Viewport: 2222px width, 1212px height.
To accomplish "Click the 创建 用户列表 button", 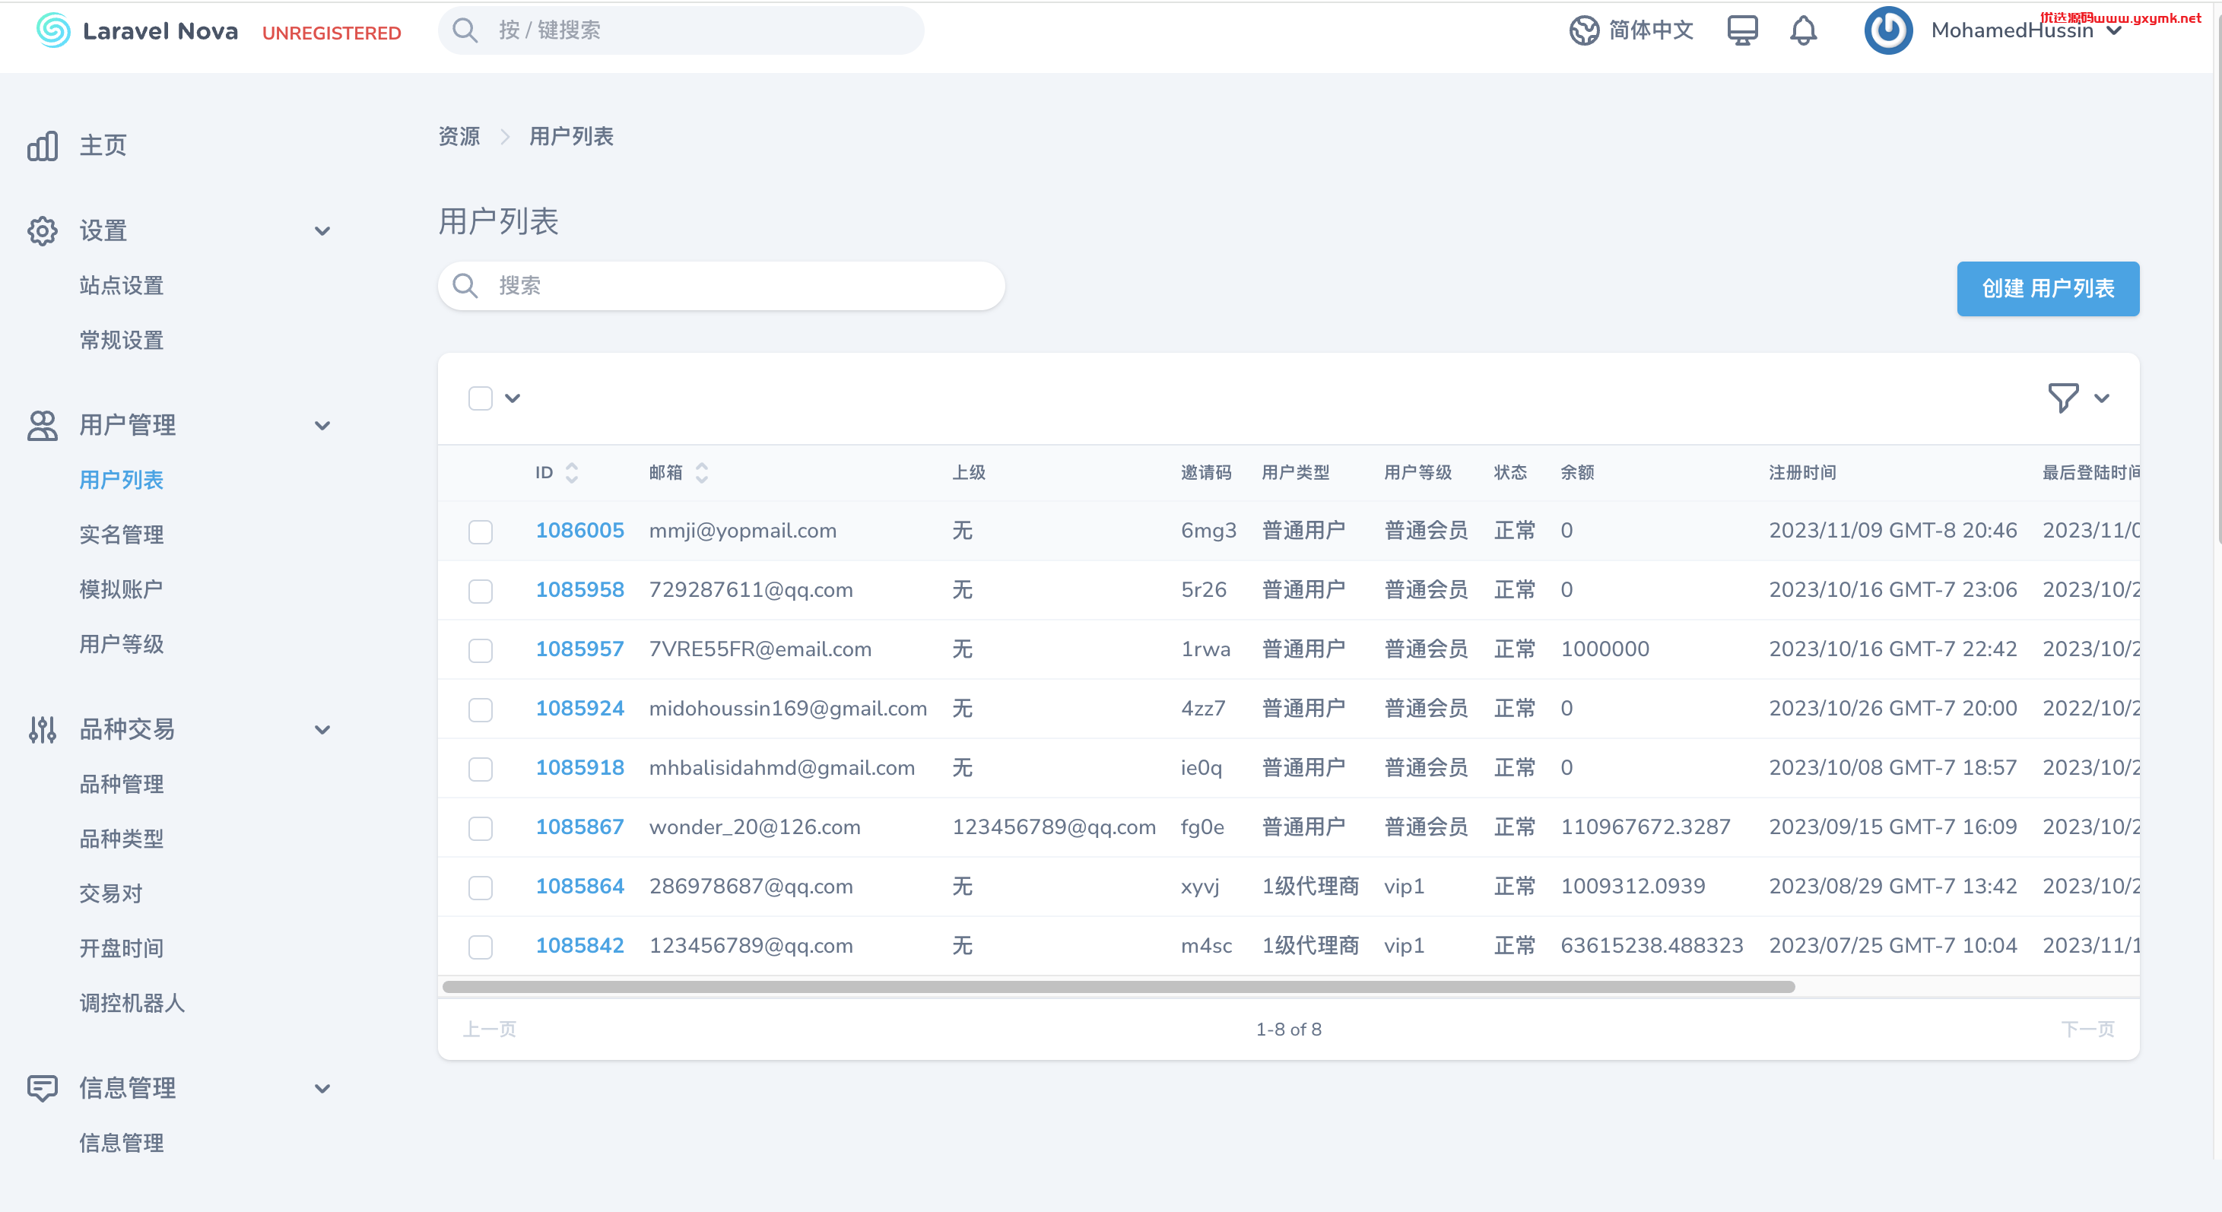I will pos(2048,289).
